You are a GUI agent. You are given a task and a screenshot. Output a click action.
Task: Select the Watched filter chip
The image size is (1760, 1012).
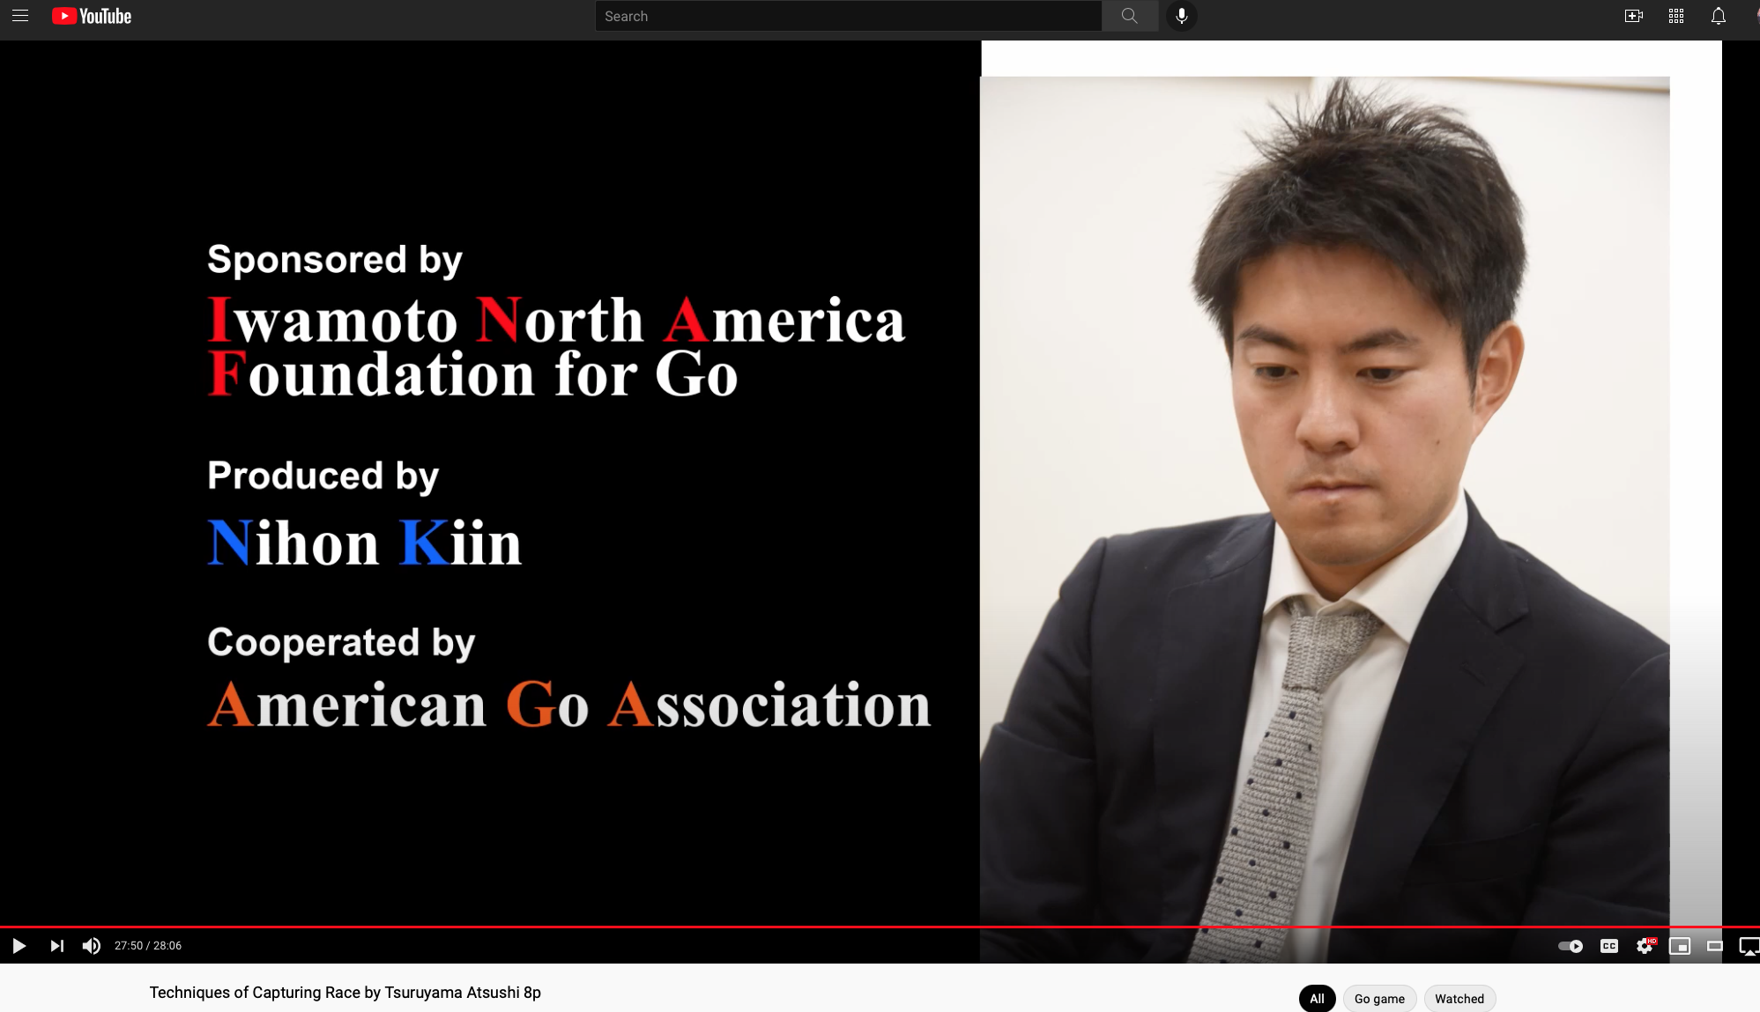coord(1459,998)
